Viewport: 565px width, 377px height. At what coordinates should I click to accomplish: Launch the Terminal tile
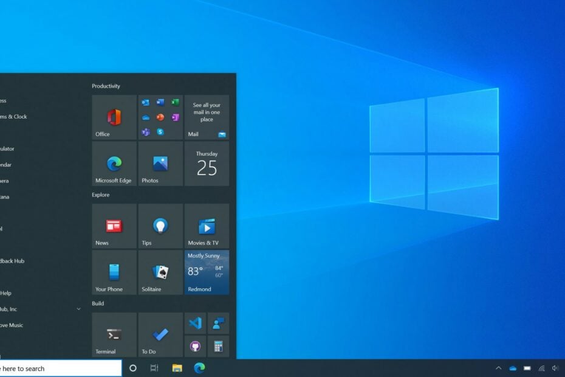pos(113,334)
